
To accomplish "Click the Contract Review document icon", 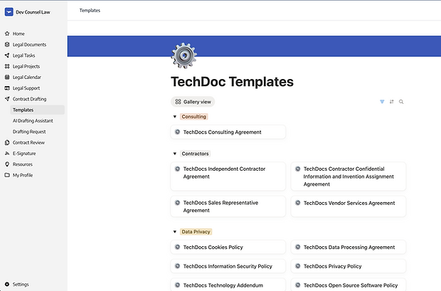I will tap(7, 142).
